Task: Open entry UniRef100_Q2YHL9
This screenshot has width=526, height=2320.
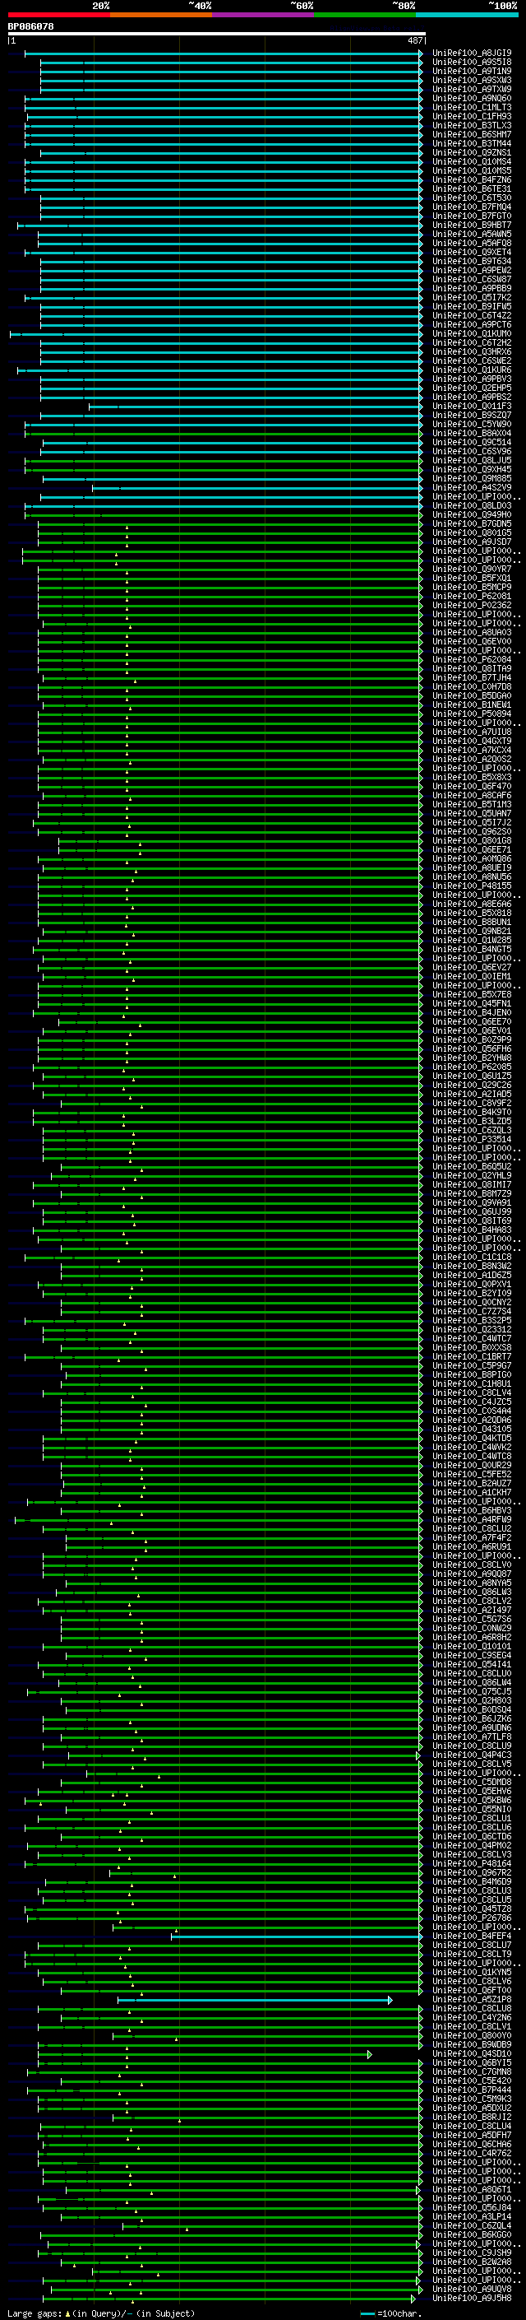Action: click(472, 1175)
